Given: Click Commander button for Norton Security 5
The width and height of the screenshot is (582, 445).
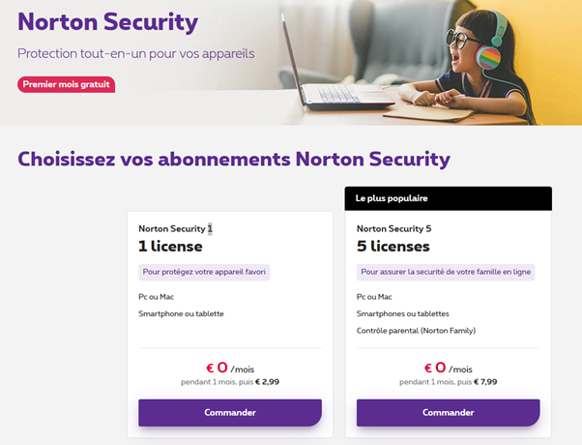Looking at the screenshot, I should pyautogui.click(x=448, y=412).
